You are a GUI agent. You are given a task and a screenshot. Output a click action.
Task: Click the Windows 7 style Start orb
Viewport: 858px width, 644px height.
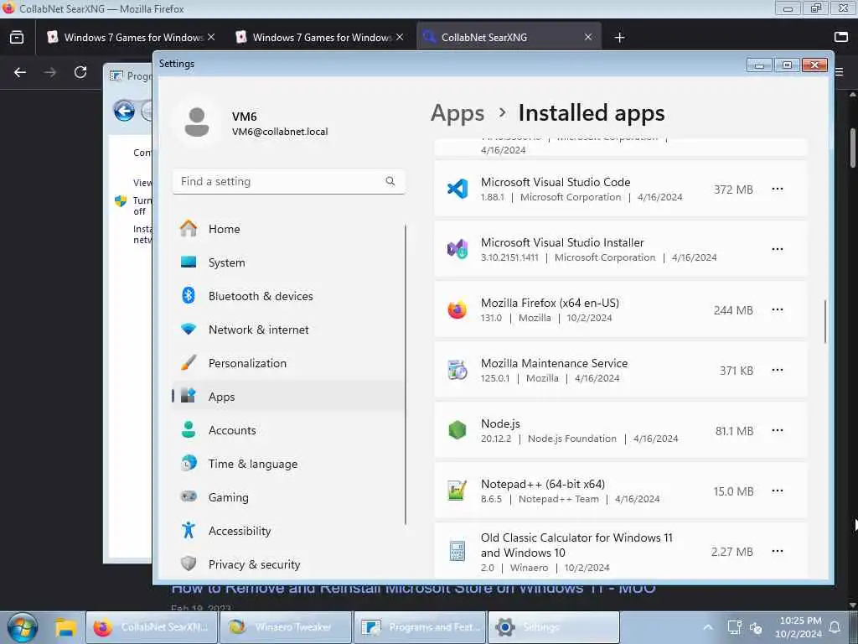click(x=22, y=627)
